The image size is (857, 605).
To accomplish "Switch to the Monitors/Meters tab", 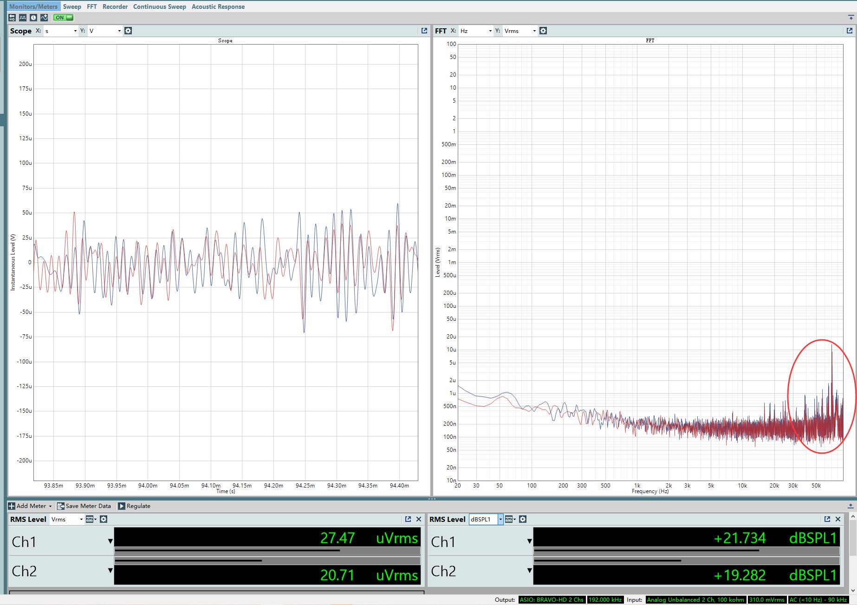I will pos(33,7).
